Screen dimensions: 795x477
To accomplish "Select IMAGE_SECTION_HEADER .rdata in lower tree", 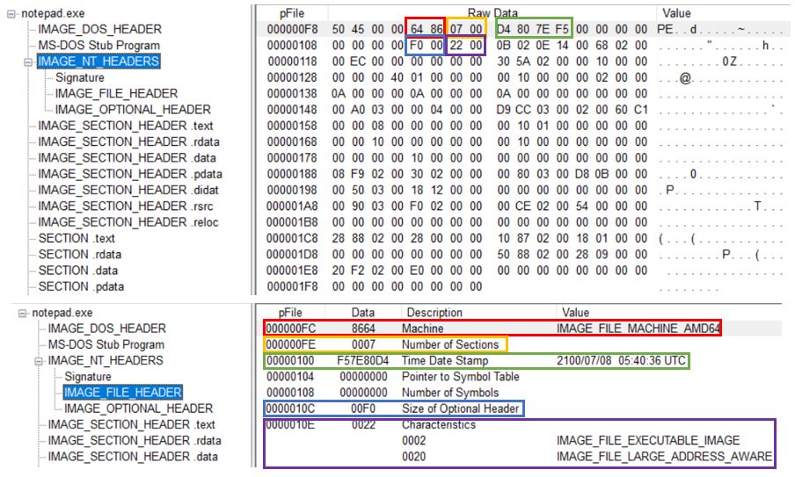I will [135, 441].
